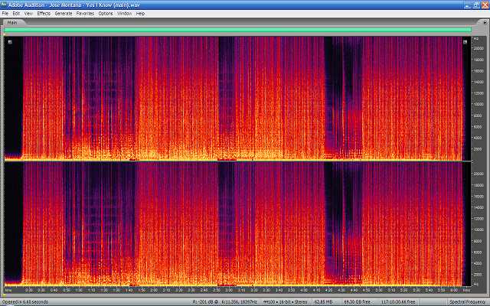Click the 0:20 mark on time ruler

click(29, 290)
